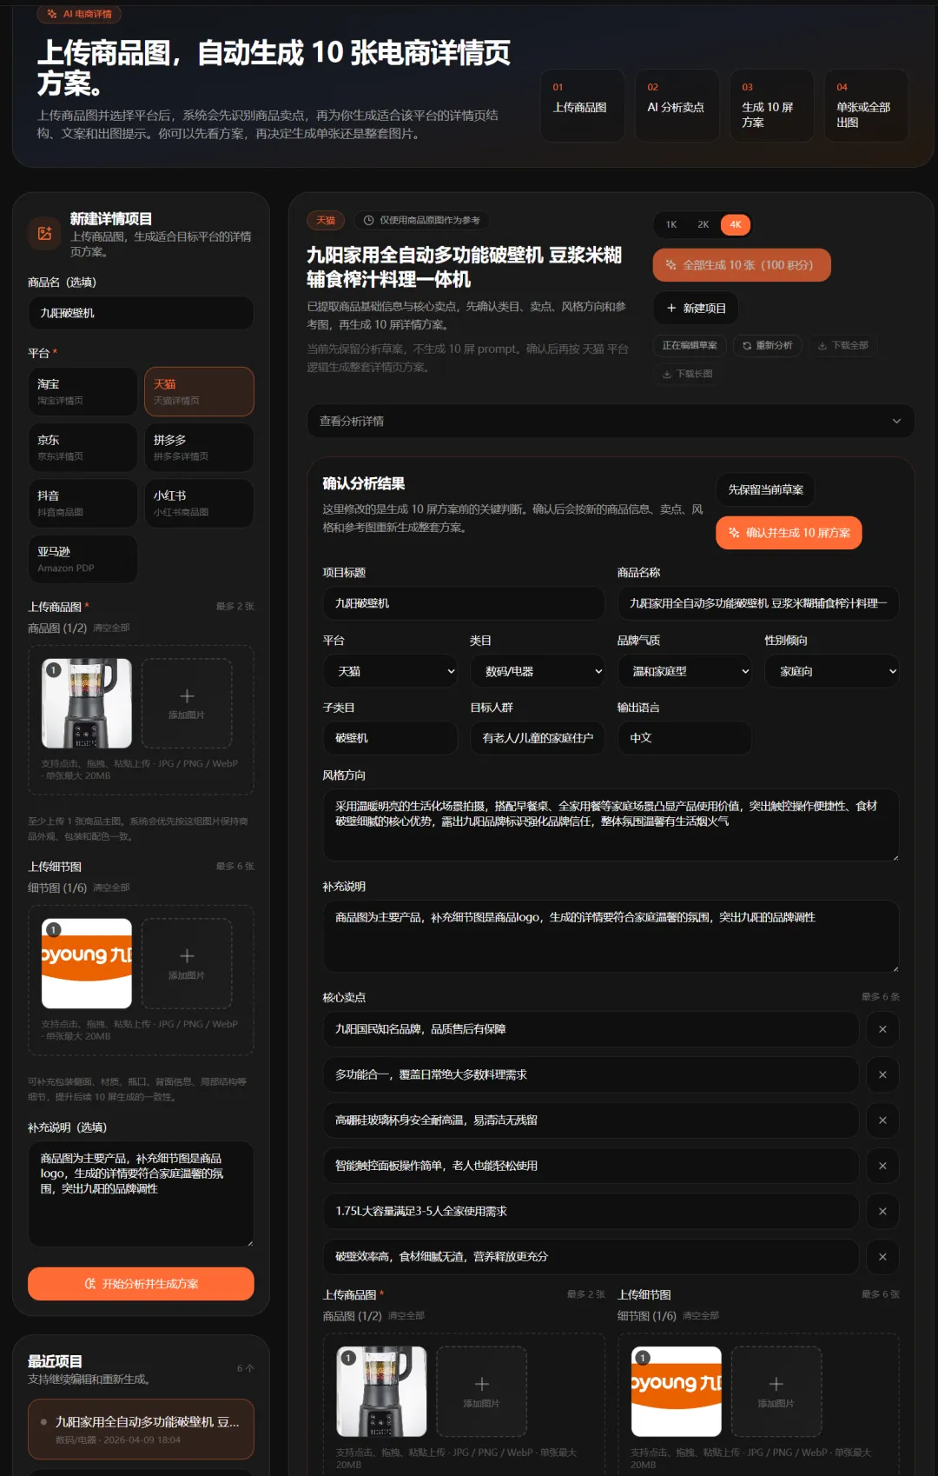Click step 02 AI 分析卖点 card
938x1476 pixels.
677,105
